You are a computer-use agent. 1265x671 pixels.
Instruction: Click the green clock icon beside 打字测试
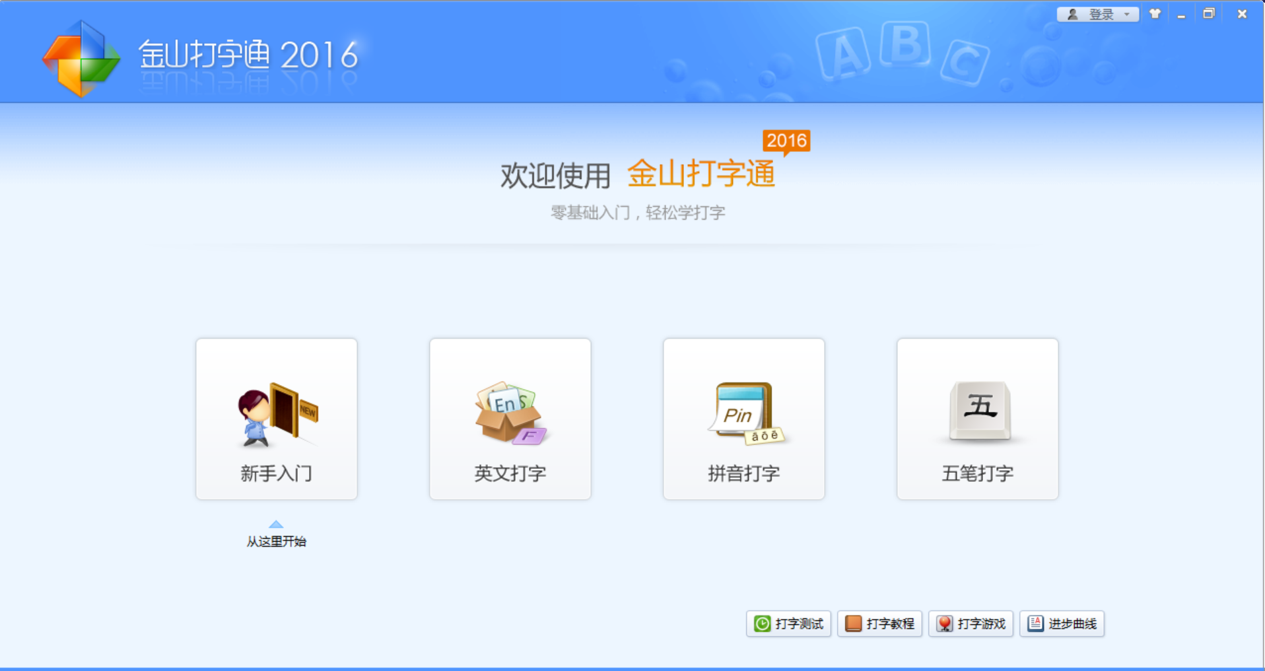click(x=762, y=623)
